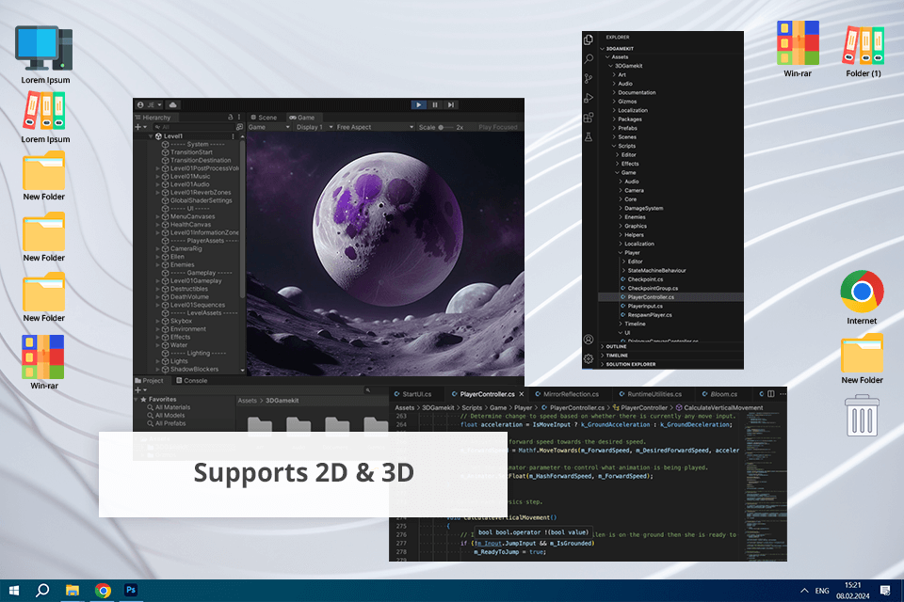904x602 pixels.
Task: Click the Manage gear icon in sidebar
Action: (x=589, y=358)
